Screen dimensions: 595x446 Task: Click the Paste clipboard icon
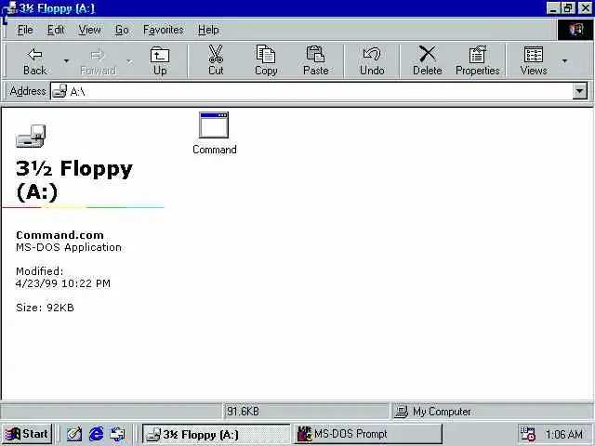click(316, 54)
